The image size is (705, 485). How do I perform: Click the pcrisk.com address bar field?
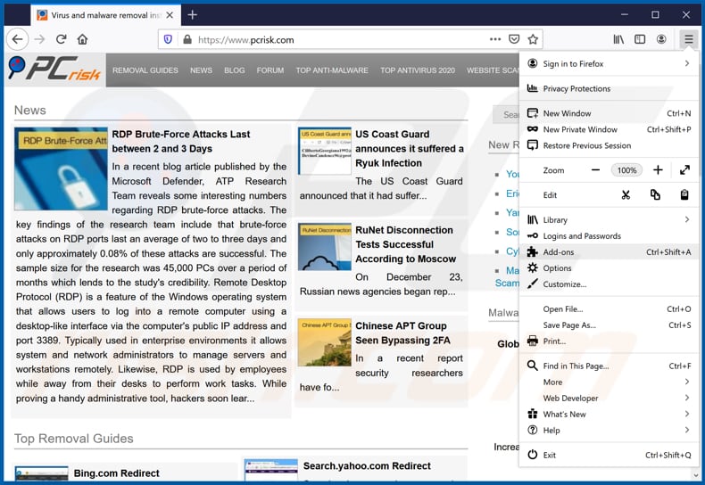pyautogui.click(x=339, y=39)
